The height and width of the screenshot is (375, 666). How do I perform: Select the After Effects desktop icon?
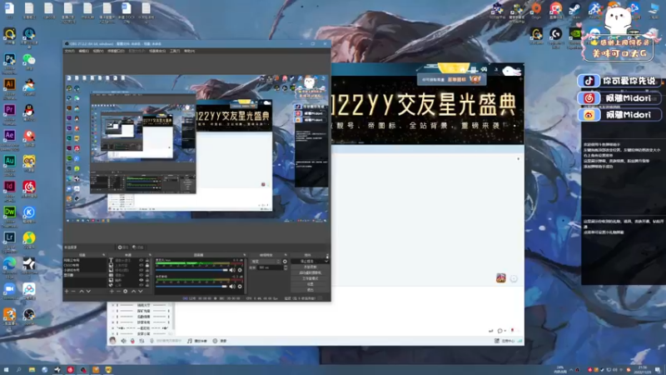tap(9, 136)
